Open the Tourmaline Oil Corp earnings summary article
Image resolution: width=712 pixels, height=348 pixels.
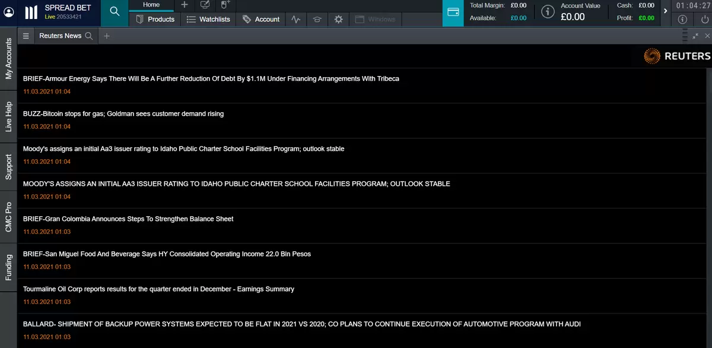158,289
